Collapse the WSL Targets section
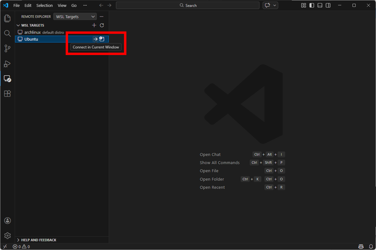 click(18, 25)
